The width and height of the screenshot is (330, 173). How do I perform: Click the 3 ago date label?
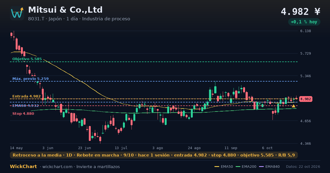(x=158, y=148)
